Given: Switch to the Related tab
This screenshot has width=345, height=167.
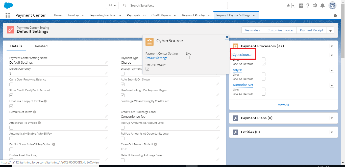Looking at the screenshot, I should click(x=41, y=46).
